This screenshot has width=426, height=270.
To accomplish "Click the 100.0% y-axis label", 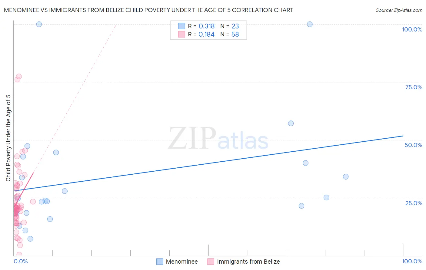I will click(x=412, y=29).
